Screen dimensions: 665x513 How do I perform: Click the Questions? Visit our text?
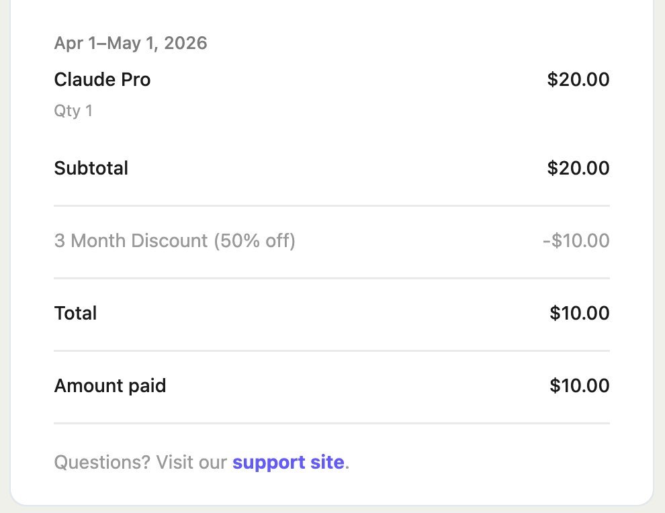pyautogui.click(x=140, y=463)
